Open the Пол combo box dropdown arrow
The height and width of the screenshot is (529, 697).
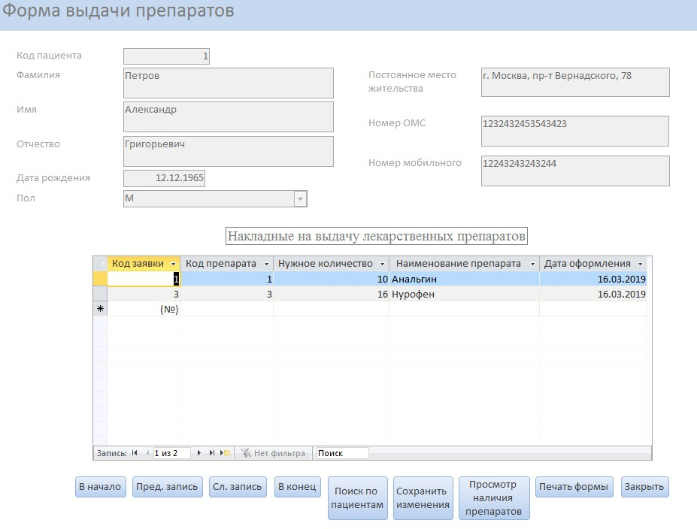(x=301, y=198)
